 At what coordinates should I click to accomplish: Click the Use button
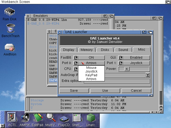tap(105, 91)
